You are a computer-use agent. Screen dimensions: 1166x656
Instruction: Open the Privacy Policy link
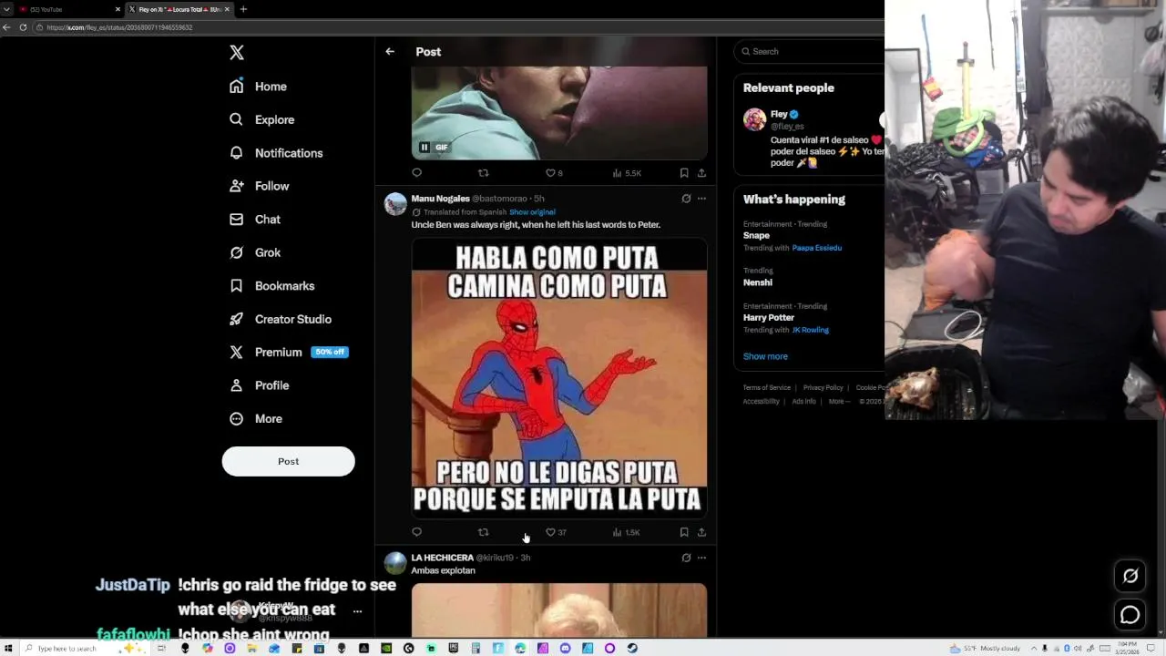(823, 388)
